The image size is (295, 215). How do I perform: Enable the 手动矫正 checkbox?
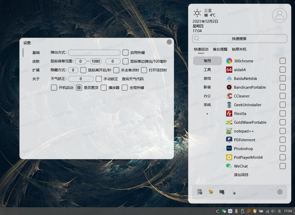coord(99,79)
